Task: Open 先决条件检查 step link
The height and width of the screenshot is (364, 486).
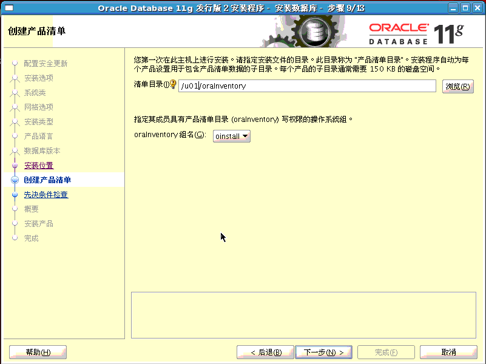Action: 46,195
